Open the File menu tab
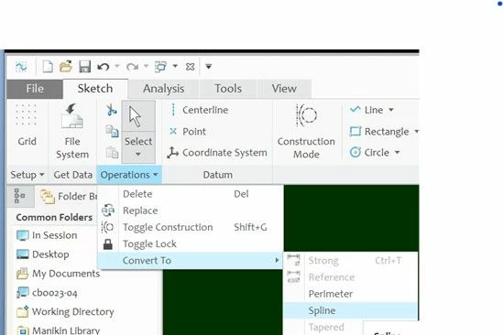 (35, 89)
